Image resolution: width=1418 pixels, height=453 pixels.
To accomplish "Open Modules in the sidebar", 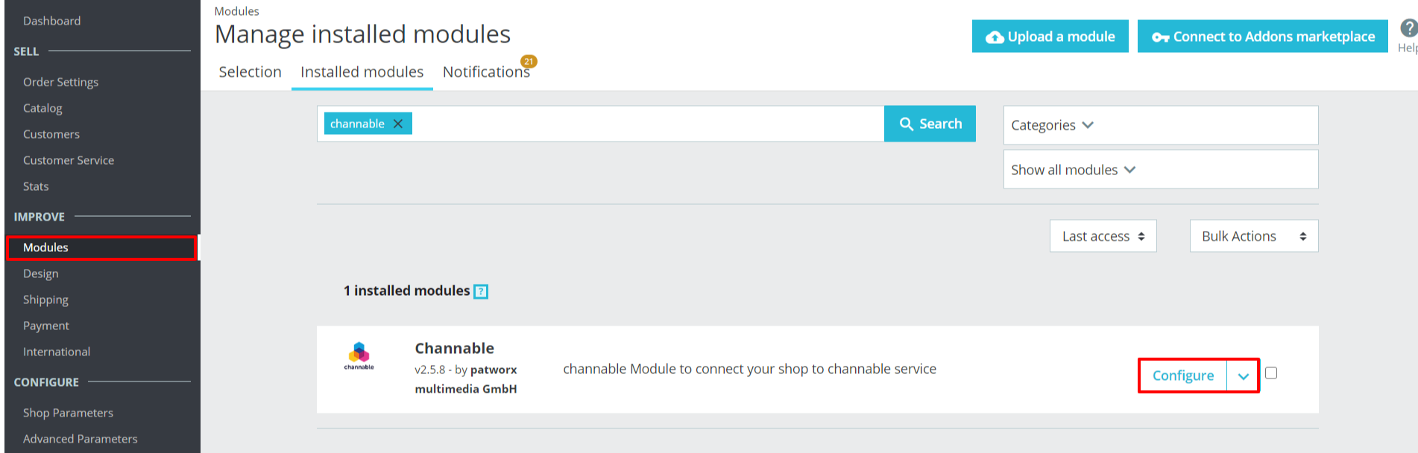I will tap(45, 247).
